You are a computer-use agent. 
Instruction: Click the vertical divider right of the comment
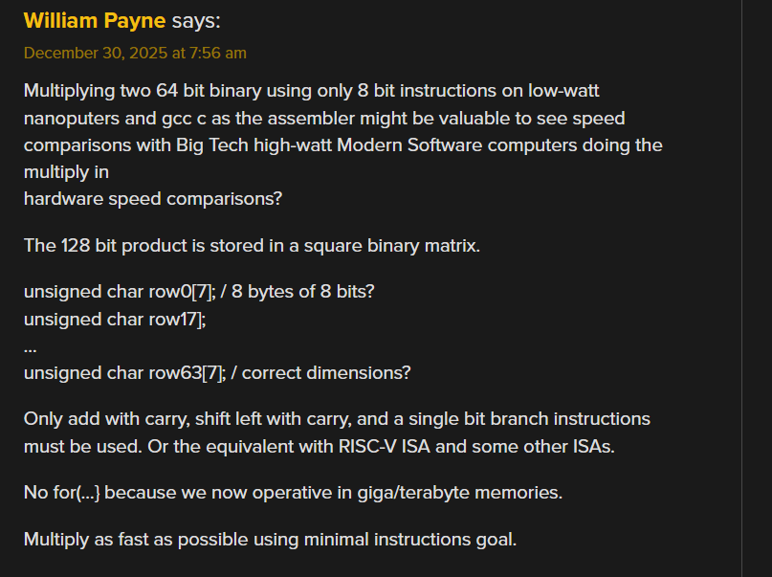[742, 287]
